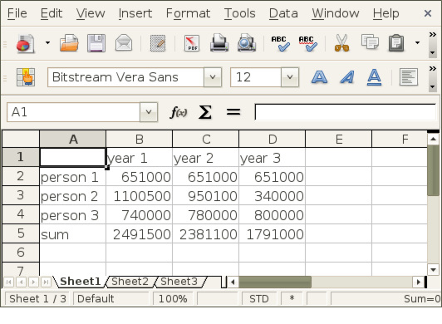
Task: Open the Help menu
Action: coord(386,13)
